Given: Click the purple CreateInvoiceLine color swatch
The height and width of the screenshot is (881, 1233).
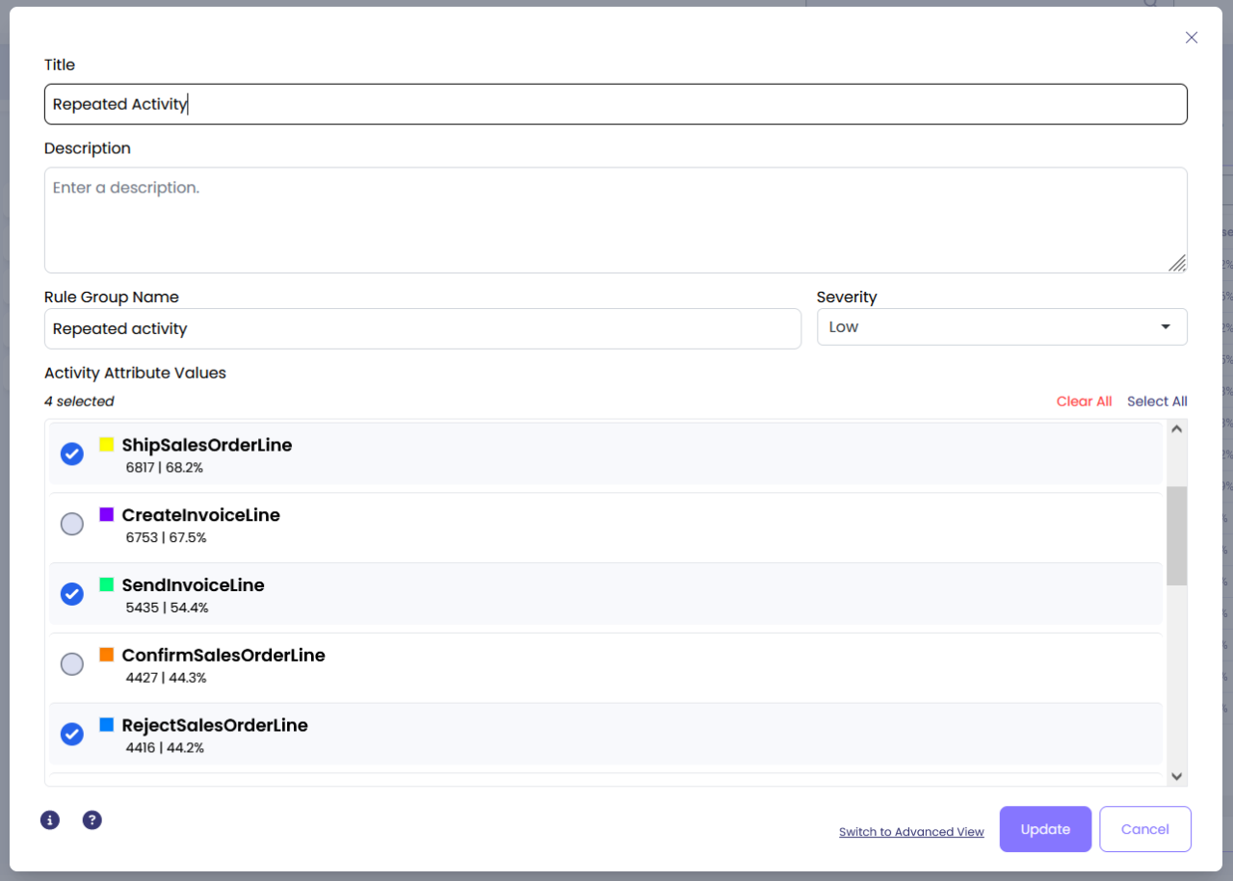Looking at the screenshot, I should click(107, 515).
